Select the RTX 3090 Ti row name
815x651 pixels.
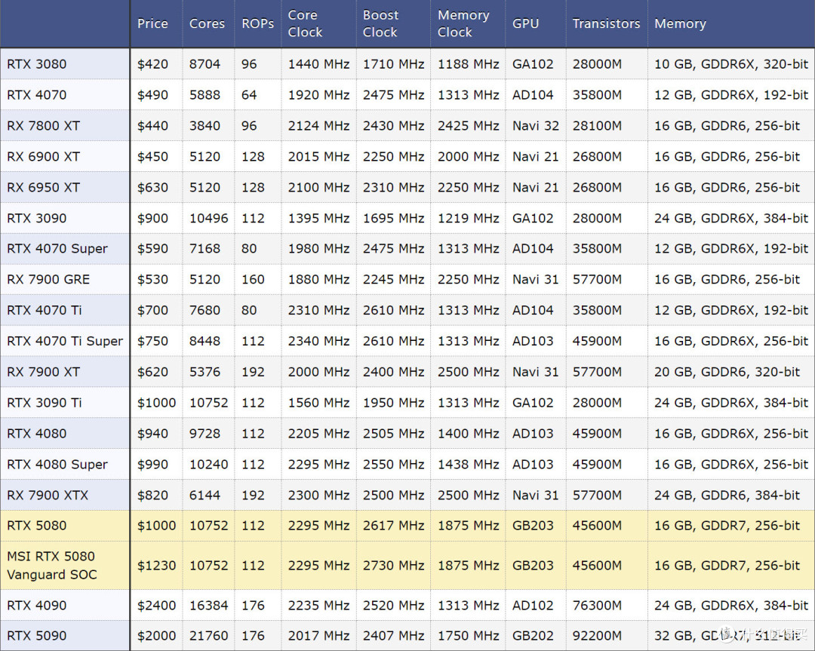tap(45, 403)
